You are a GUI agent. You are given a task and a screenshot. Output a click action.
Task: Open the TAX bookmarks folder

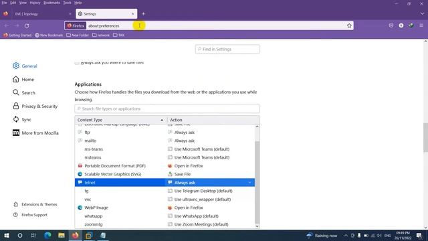pyautogui.click(x=119, y=35)
